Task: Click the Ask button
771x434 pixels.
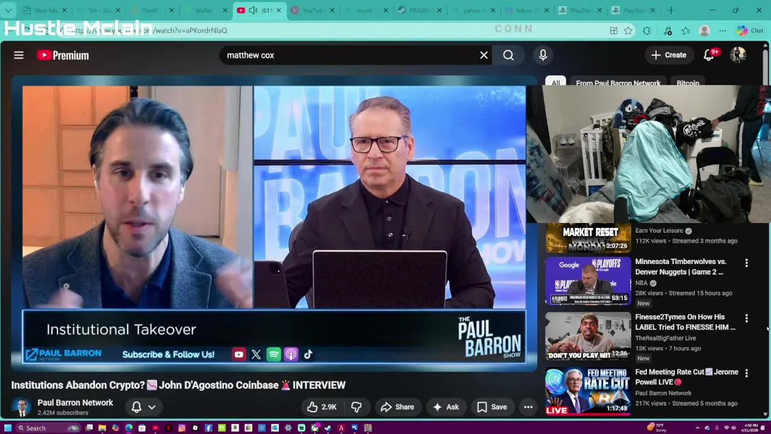Action: 446,407
